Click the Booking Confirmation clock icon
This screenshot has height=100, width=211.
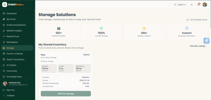(187, 28)
